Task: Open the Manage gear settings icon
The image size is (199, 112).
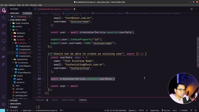Action: tap(3, 105)
